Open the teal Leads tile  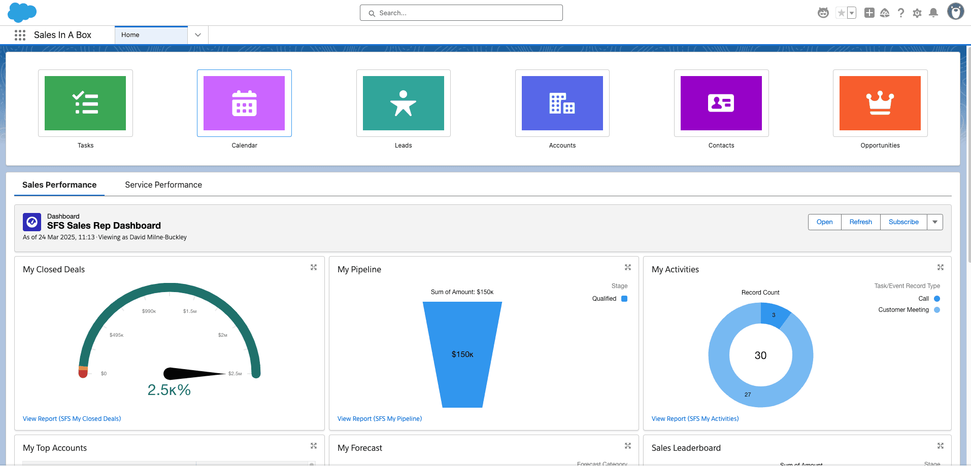(404, 103)
